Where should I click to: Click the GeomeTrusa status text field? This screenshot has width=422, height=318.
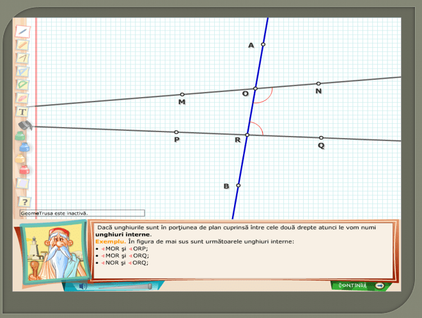click(x=82, y=213)
